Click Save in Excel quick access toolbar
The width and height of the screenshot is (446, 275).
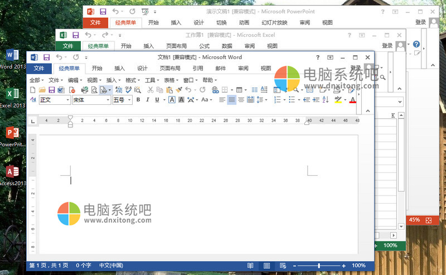point(76,35)
